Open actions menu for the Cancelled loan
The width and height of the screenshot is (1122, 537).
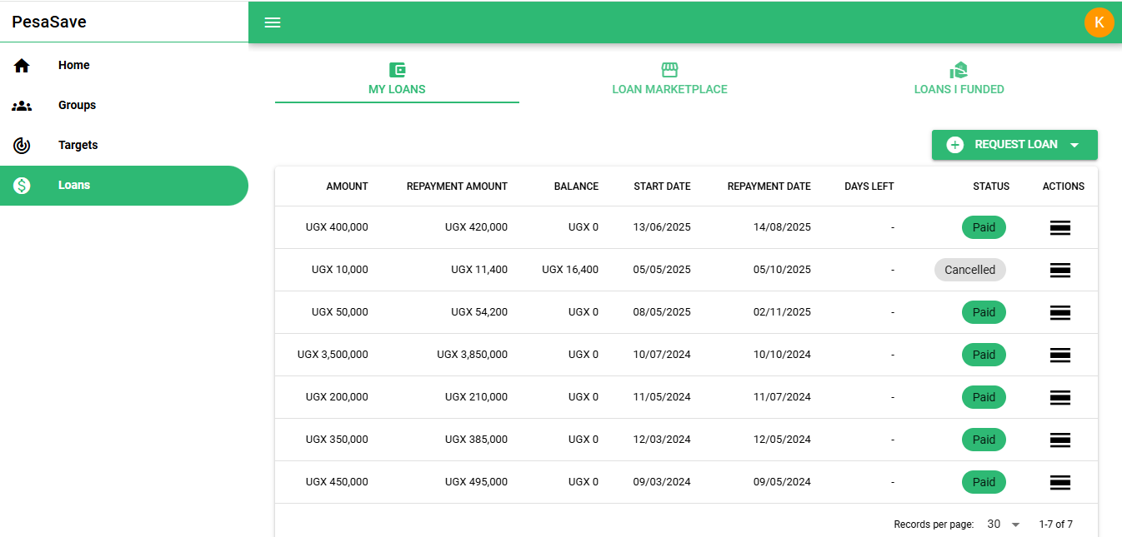tap(1059, 271)
